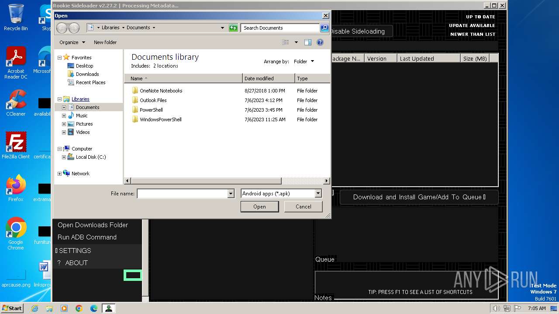Open the Android apps file type dropdown

point(318,194)
